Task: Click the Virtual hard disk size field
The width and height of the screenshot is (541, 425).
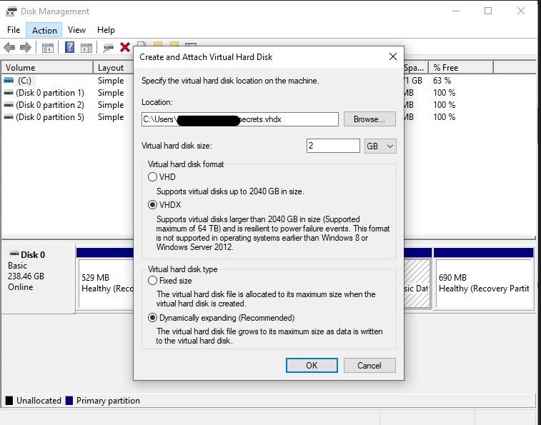Action: [x=333, y=146]
